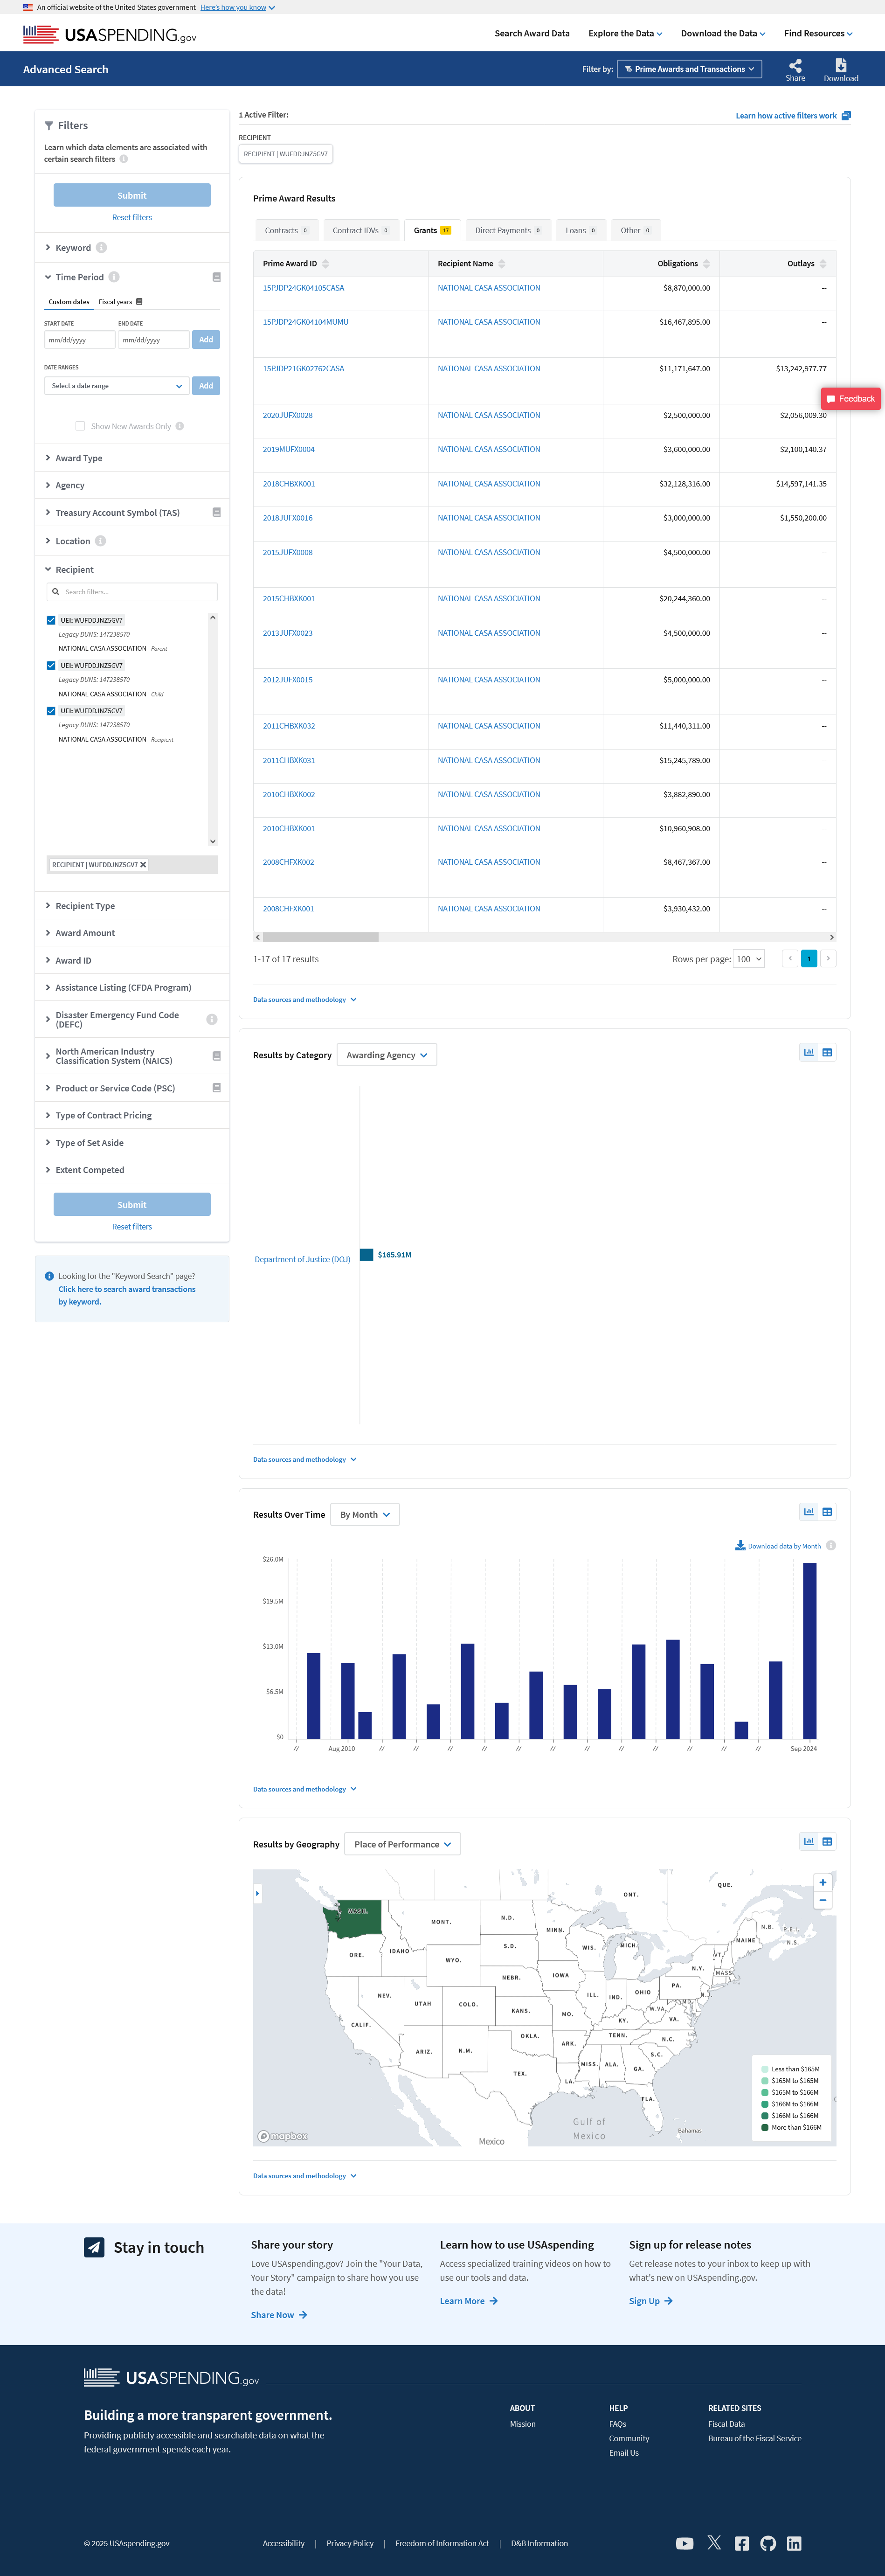Zoom out on the geography map

pos(823,1900)
